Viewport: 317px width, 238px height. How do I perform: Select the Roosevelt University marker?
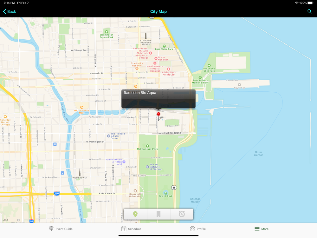135,191
